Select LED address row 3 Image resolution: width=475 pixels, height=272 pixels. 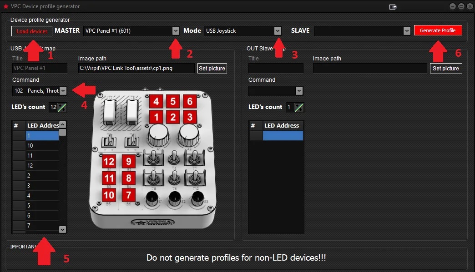[42, 186]
